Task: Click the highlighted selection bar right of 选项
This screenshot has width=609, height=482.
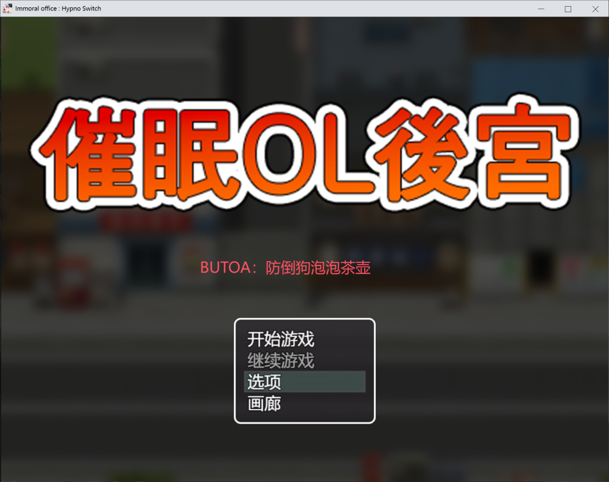Action: (x=329, y=382)
